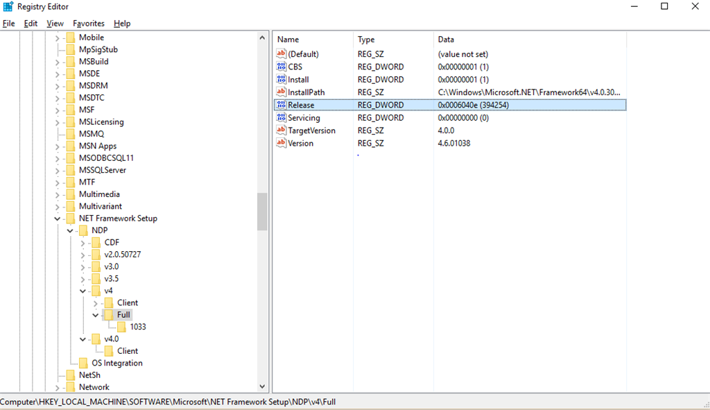Expand the CDF key
The width and height of the screenshot is (710, 410).
pyautogui.click(x=83, y=243)
